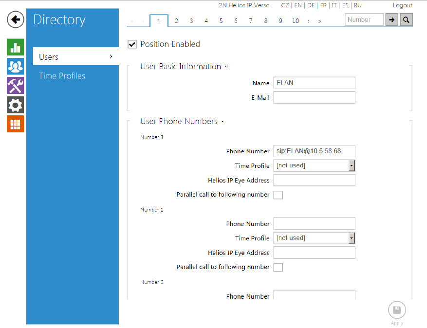The height and width of the screenshot is (328, 427).
Task: Enable parallel call for Number 1
Action: tap(278, 195)
